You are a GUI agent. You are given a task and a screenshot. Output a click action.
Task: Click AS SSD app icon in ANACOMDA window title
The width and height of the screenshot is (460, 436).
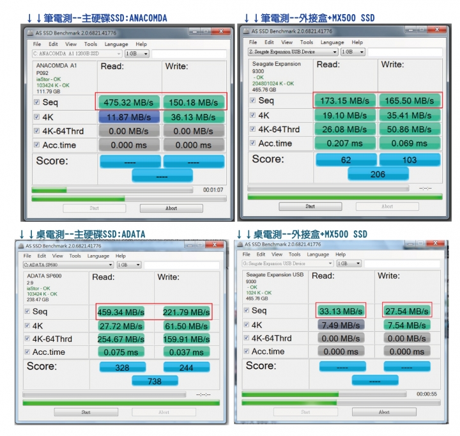(x=30, y=33)
